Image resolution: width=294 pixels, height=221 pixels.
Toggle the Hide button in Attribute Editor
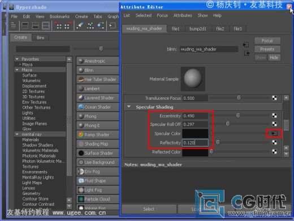click(x=274, y=57)
